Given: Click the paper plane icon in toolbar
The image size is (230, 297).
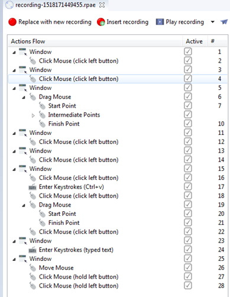Looking at the screenshot, I should [x=224, y=22].
